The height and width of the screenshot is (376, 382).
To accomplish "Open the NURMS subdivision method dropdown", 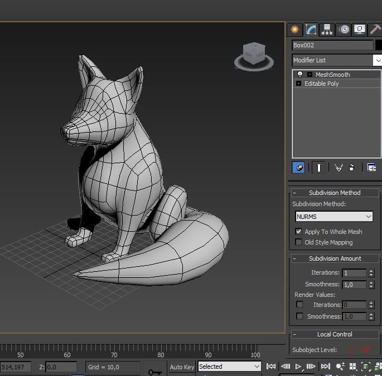I will click(333, 217).
